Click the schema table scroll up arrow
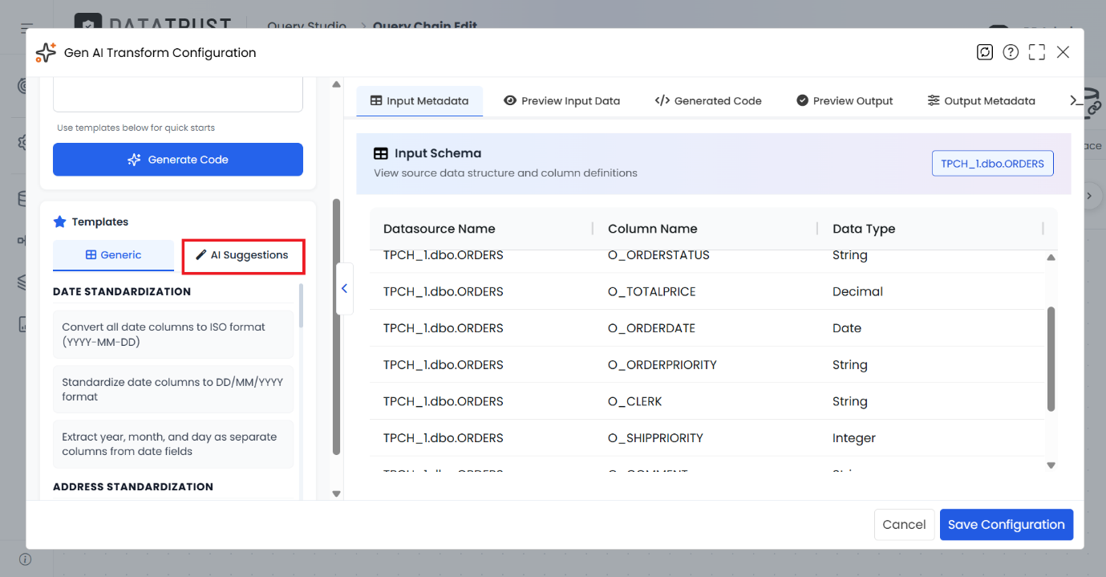 tap(1051, 258)
